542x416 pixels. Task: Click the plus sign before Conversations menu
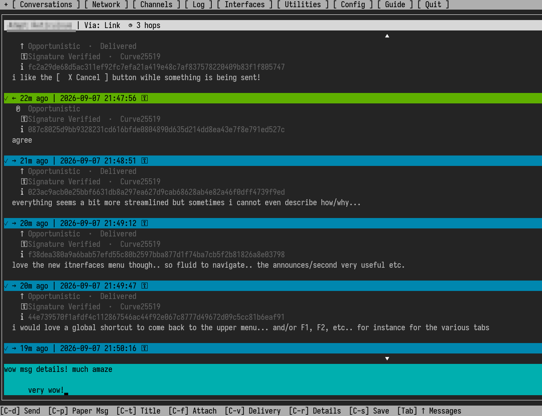coord(6,4)
